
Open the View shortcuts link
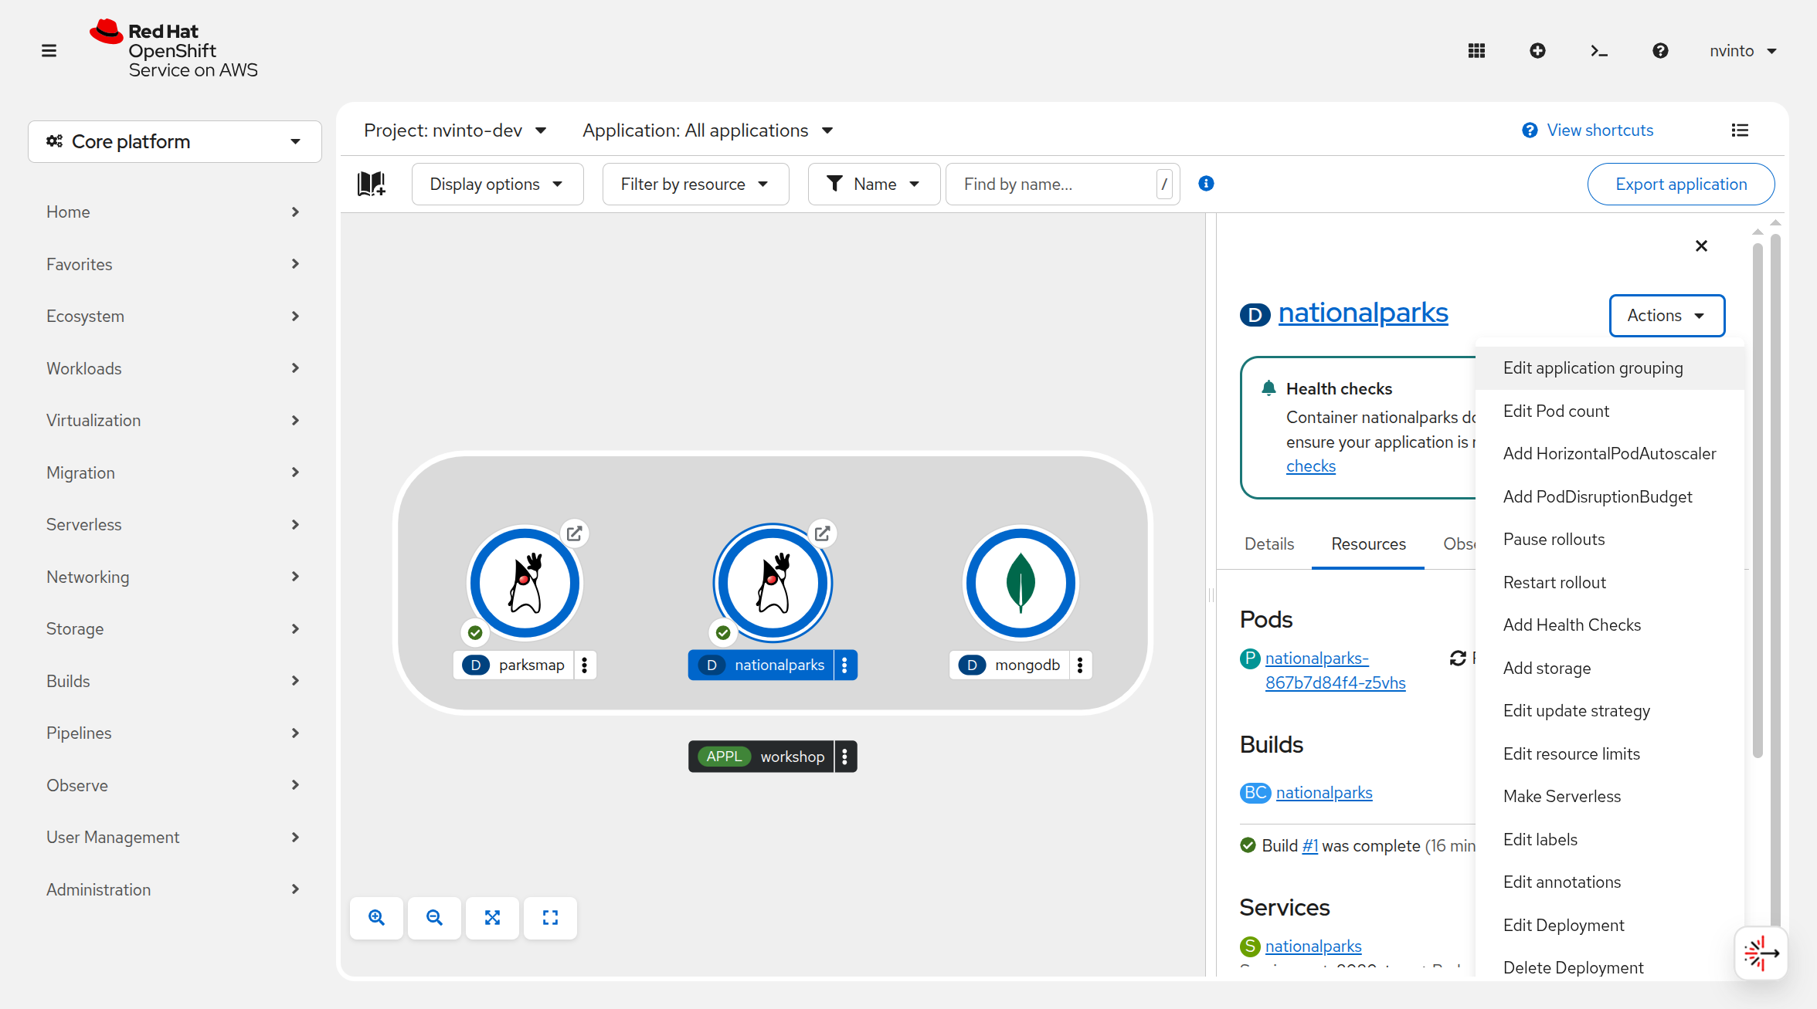(1588, 130)
